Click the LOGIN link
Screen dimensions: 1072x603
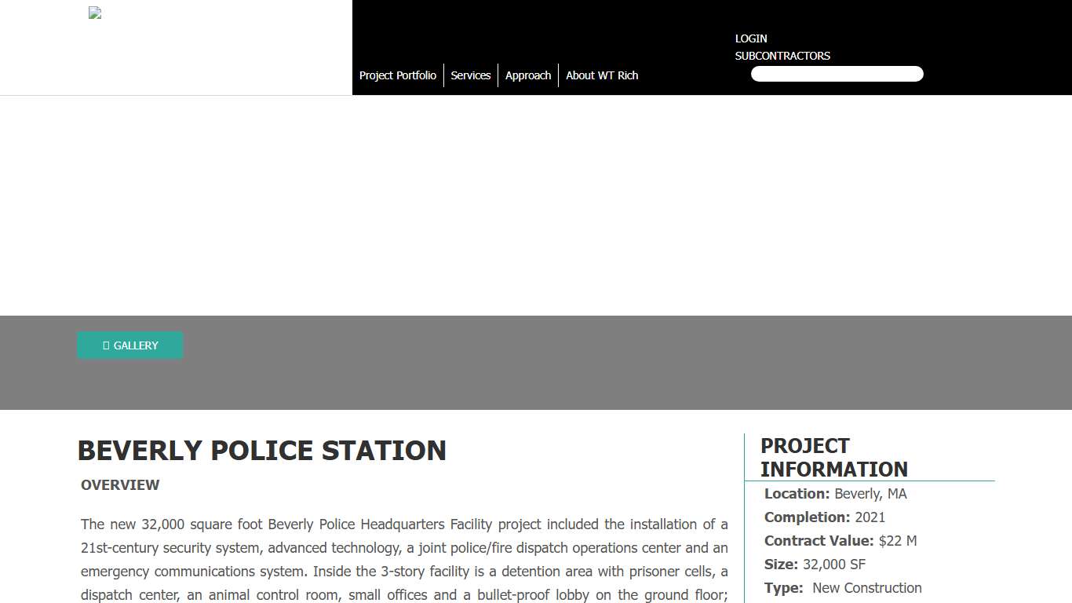750,38
